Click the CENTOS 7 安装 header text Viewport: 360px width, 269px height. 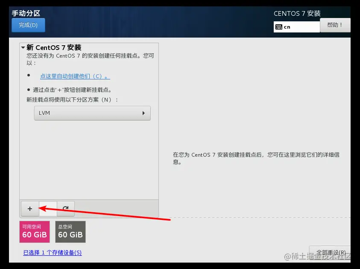297,14
